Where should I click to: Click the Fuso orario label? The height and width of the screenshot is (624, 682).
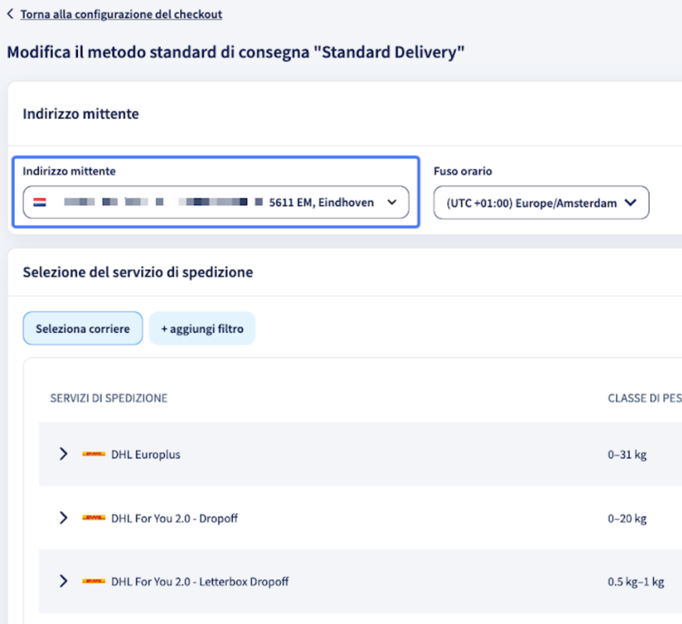point(463,171)
